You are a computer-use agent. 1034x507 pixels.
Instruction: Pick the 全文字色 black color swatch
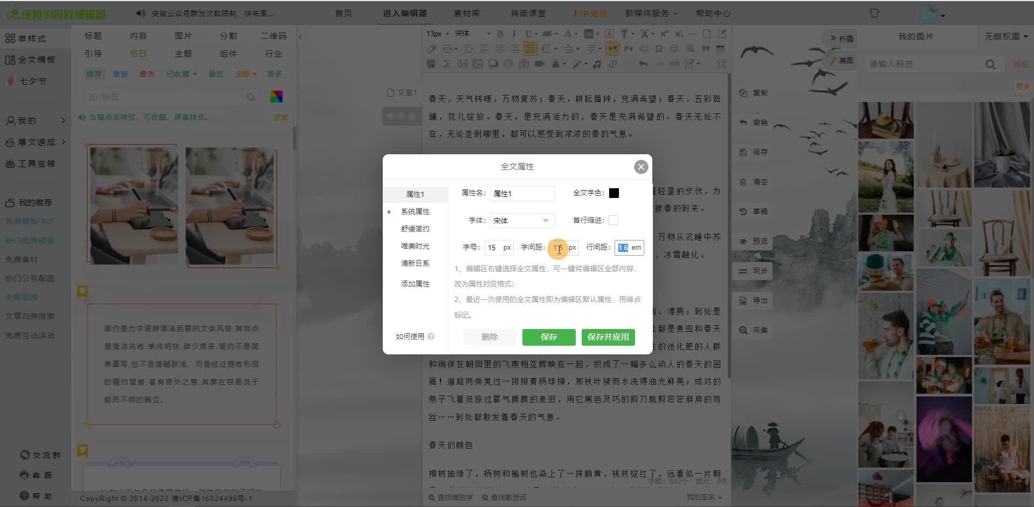(614, 193)
